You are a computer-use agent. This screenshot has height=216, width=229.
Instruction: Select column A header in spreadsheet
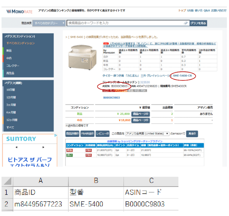coord(41,182)
